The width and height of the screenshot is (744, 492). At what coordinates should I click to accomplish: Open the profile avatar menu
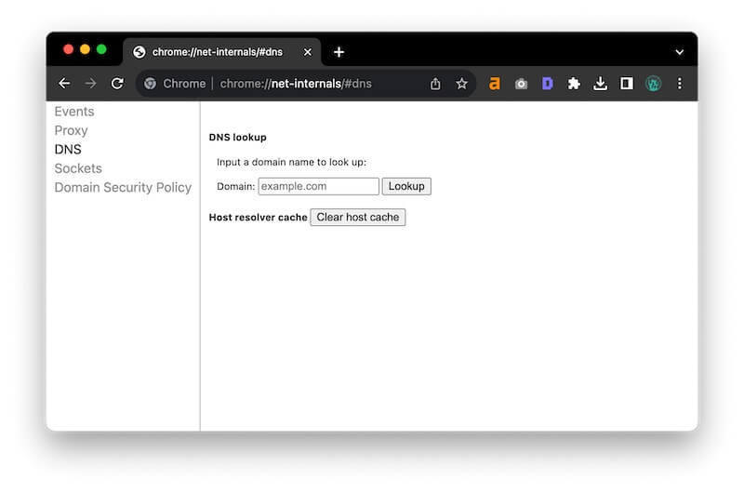(x=654, y=84)
